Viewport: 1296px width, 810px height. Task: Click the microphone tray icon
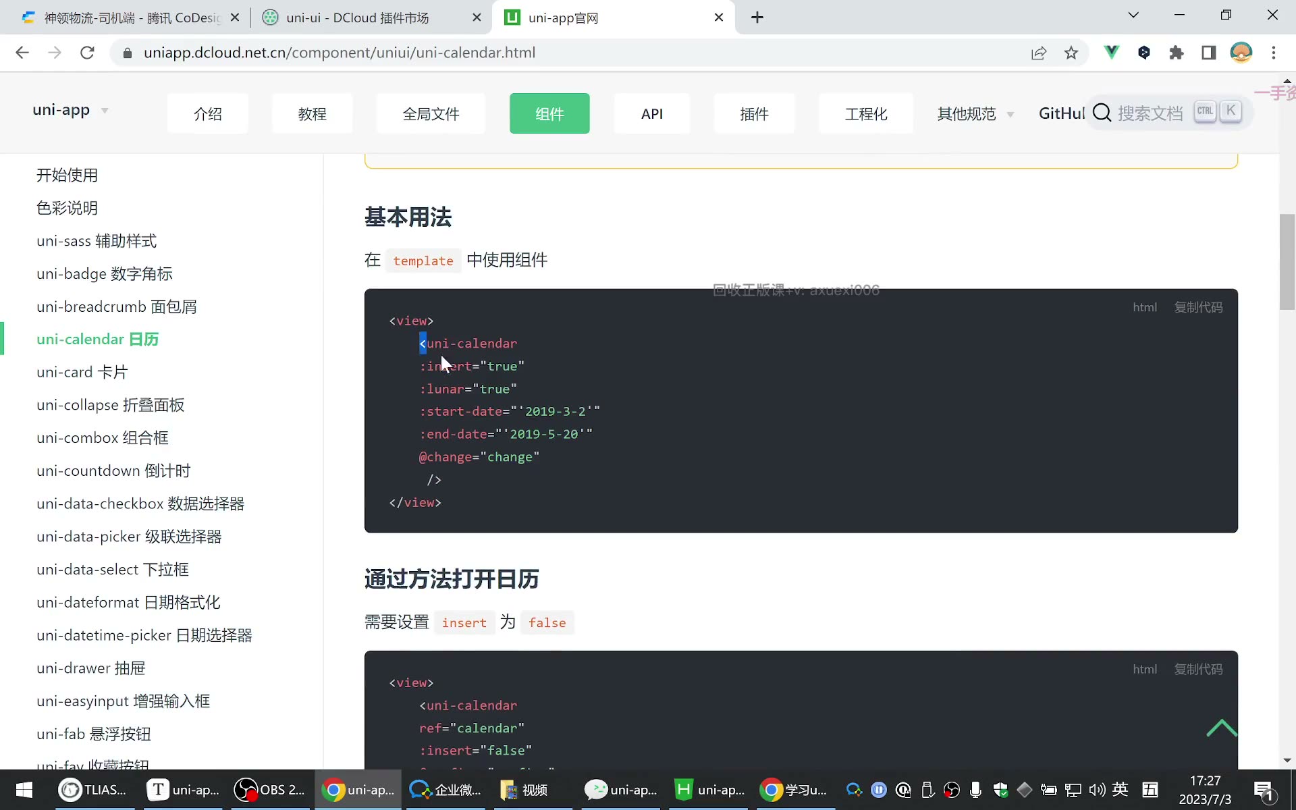tap(975, 790)
